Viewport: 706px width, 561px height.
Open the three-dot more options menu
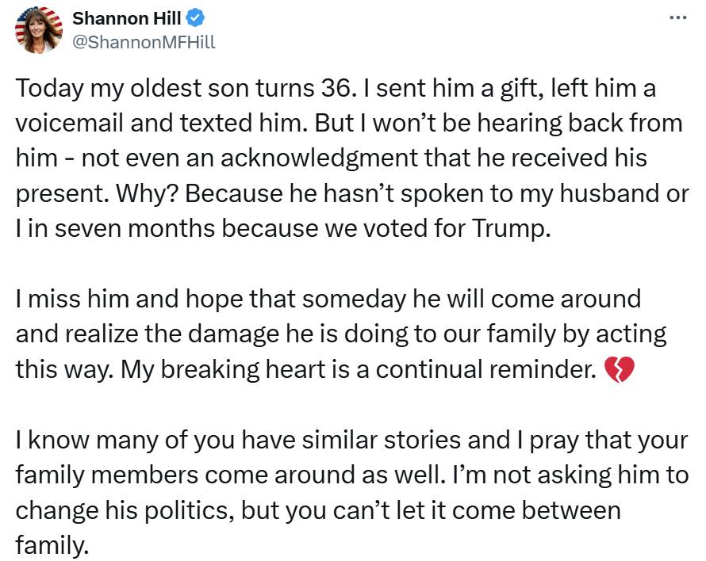pyautogui.click(x=678, y=18)
